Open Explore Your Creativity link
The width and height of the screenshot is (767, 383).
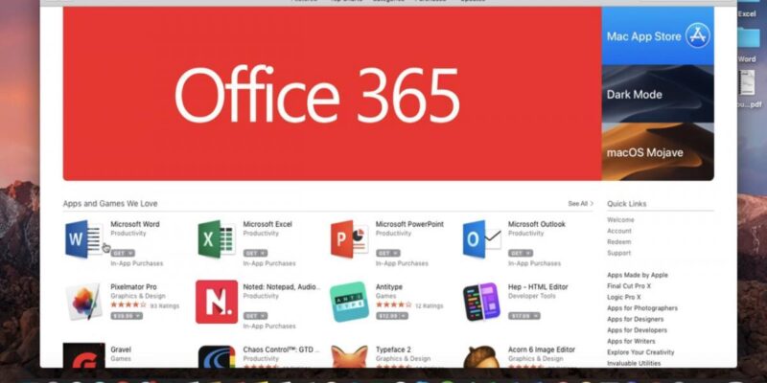(640, 351)
